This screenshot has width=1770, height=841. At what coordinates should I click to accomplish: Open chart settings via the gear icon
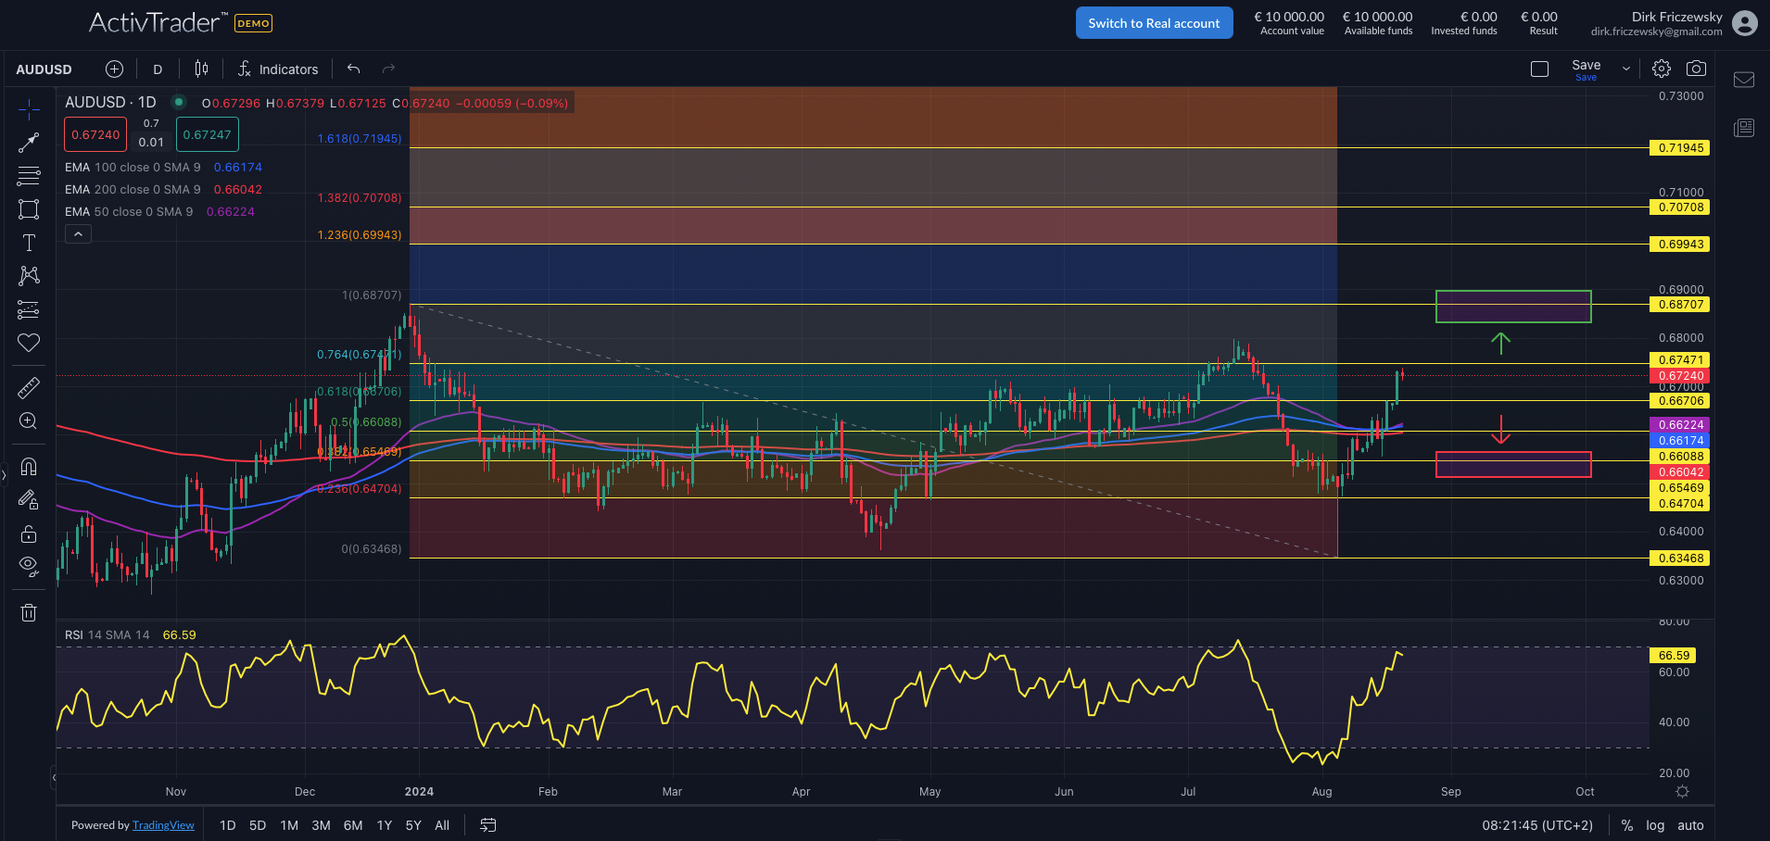click(x=1661, y=68)
